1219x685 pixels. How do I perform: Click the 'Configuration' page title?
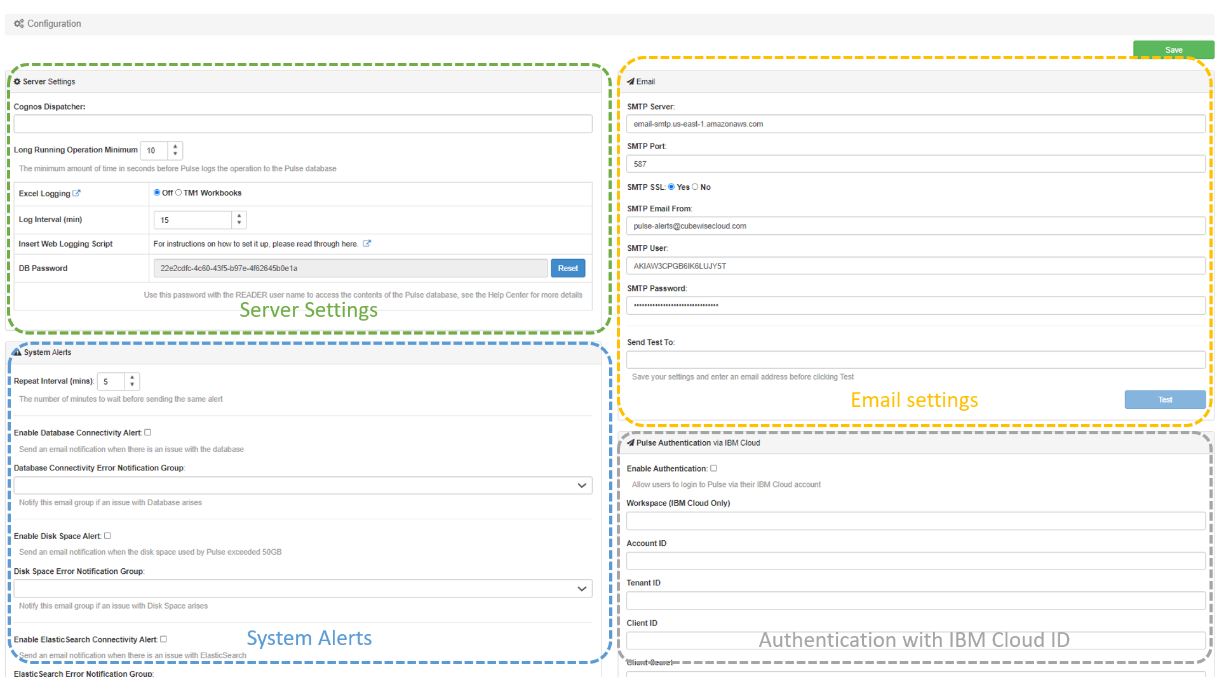(x=54, y=23)
